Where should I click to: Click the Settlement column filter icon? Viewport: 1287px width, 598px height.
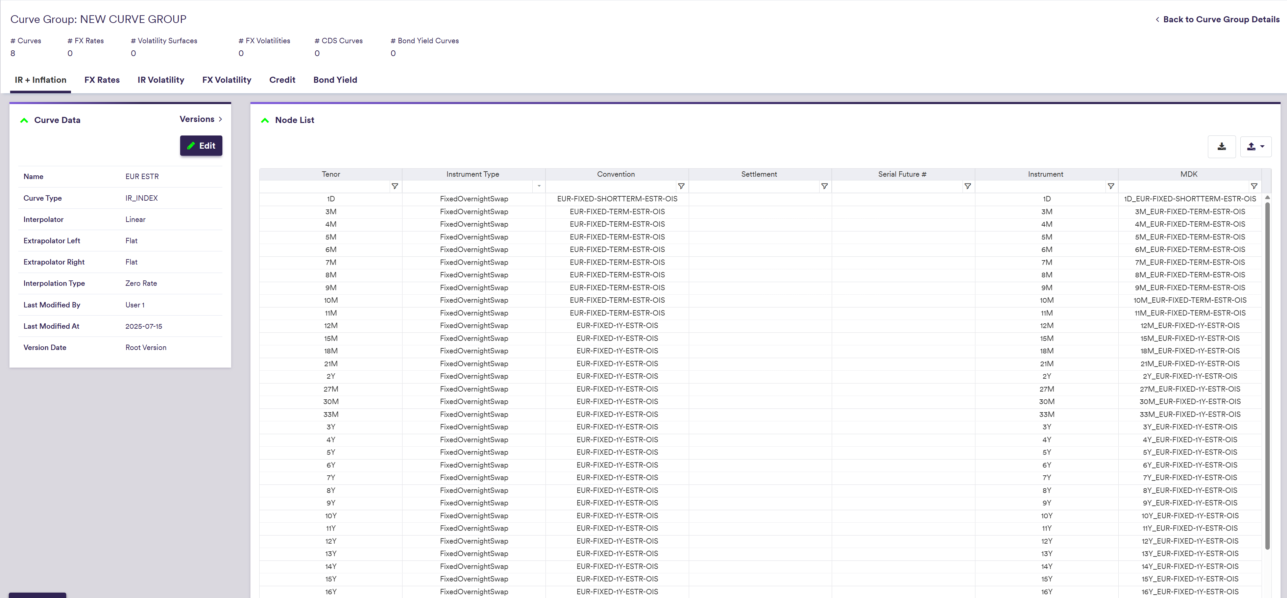coord(824,186)
